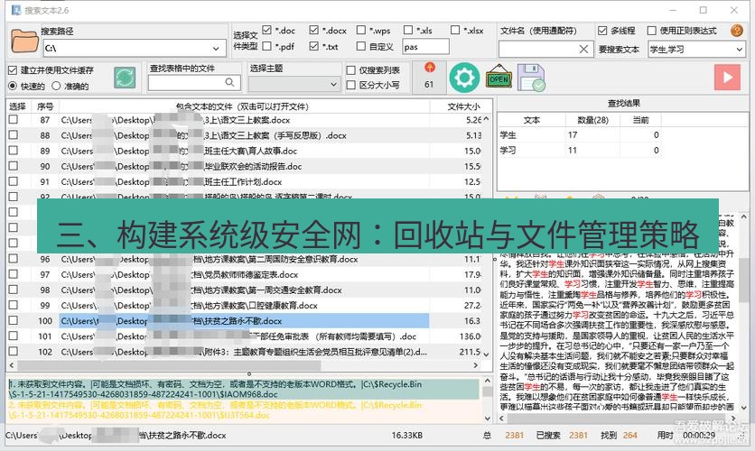Toggle 建立并使用文件缓存 checkbox
Image resolution: width=755 pixels, height=451 pixels.
(13, 70)
